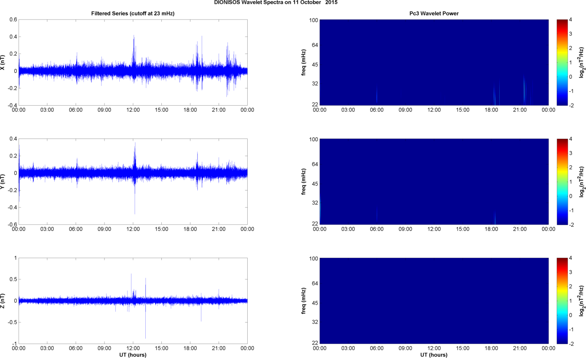
Task: Click the 32 frequency tick on the bottom spectrogram
Action: [315, 322]
